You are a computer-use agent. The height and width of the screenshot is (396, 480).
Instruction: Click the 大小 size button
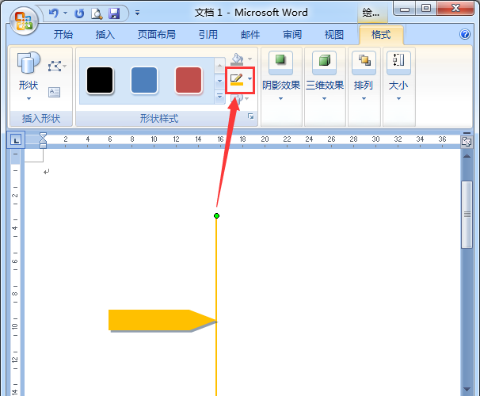pyautogui.click(x=398, y=76)
